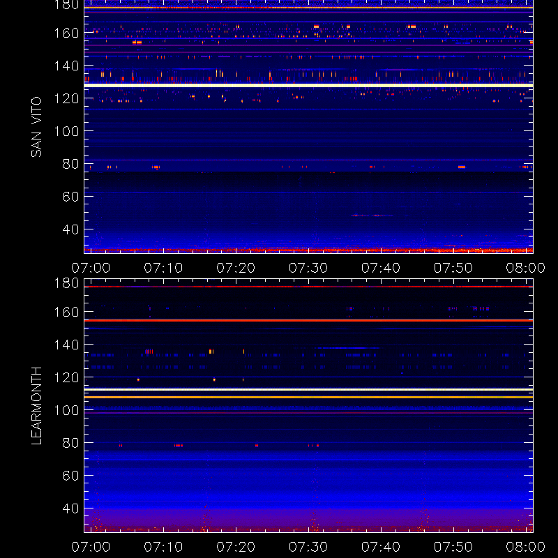558x558 pixels.
Task: Click the solid red line near 155 in Learmonth
Action: pyautogui.click(x=308, y=321)
